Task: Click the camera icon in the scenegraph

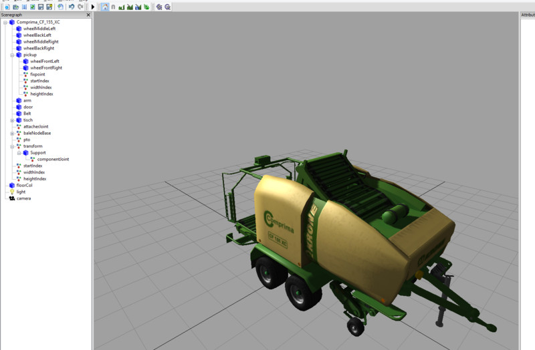Action: tap(12, 198)
